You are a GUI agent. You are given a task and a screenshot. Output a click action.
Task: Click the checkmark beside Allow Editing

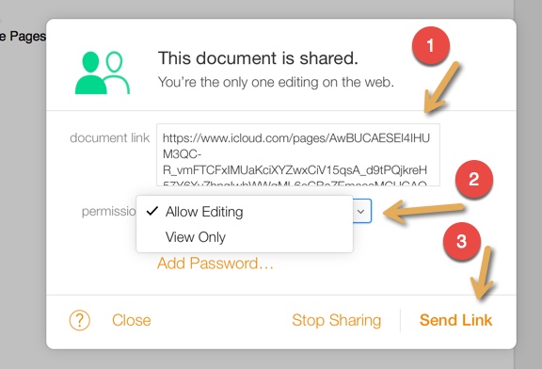152,211
